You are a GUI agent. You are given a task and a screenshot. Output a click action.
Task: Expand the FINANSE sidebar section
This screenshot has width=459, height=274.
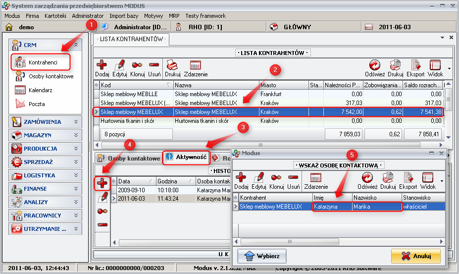pos(76,189)
